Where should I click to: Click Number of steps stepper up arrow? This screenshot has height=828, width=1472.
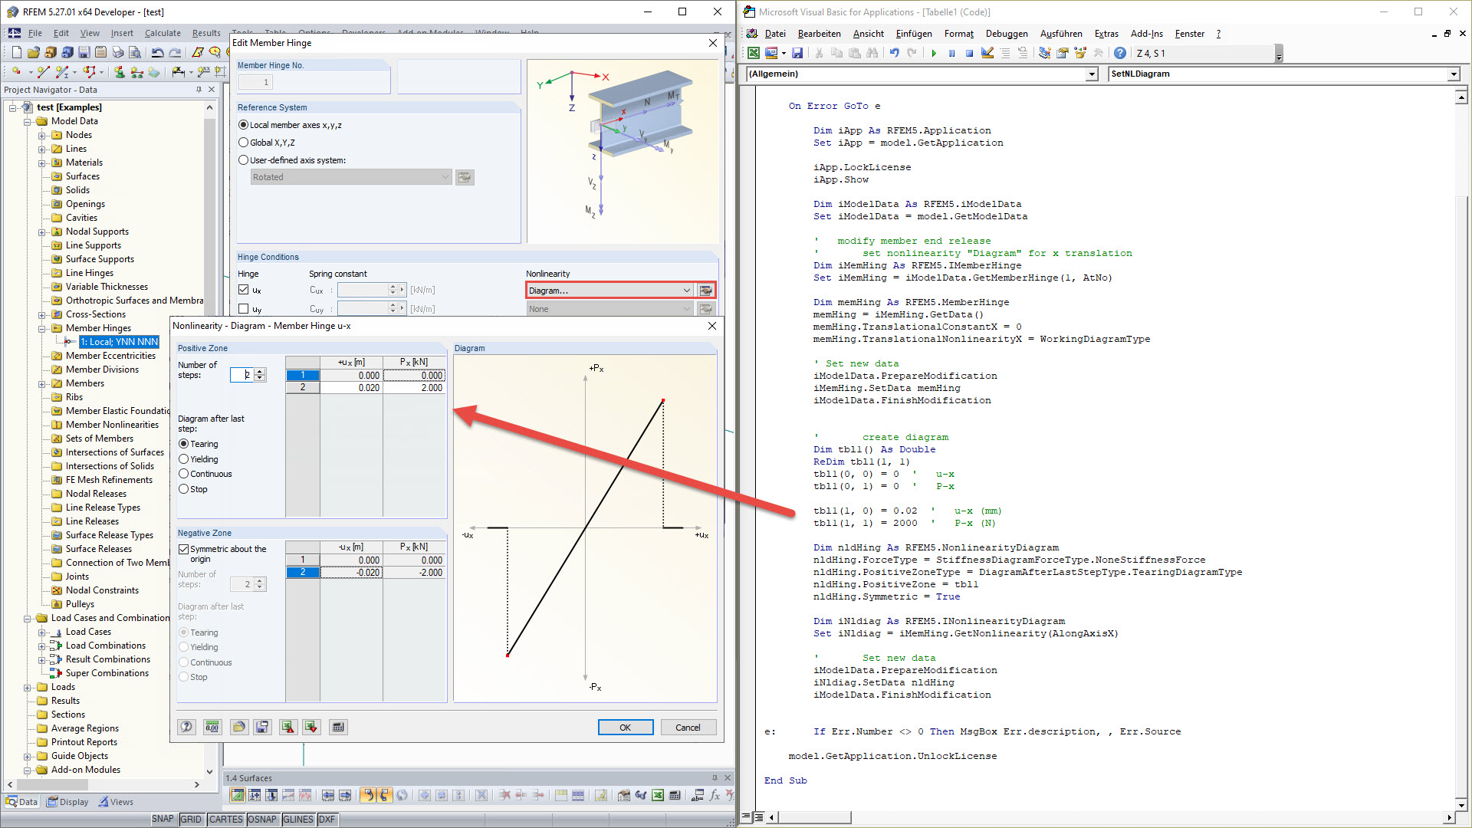(x=259, y=372)
